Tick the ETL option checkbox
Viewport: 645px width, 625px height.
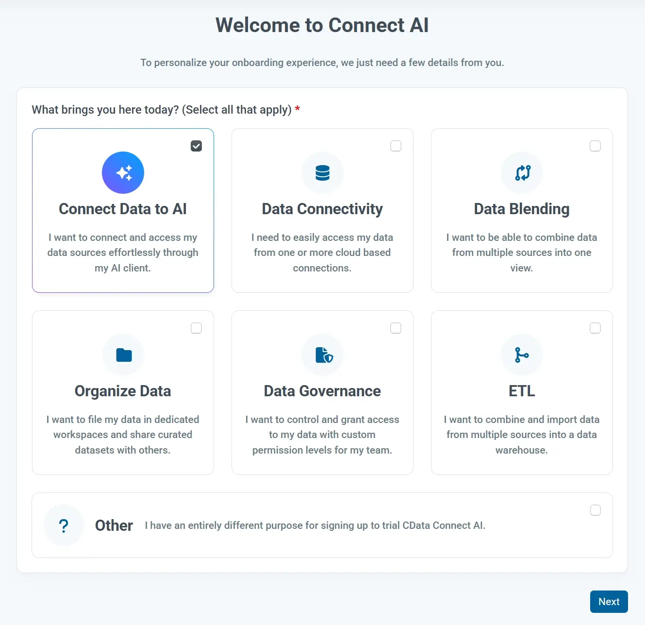click(595, 328)
